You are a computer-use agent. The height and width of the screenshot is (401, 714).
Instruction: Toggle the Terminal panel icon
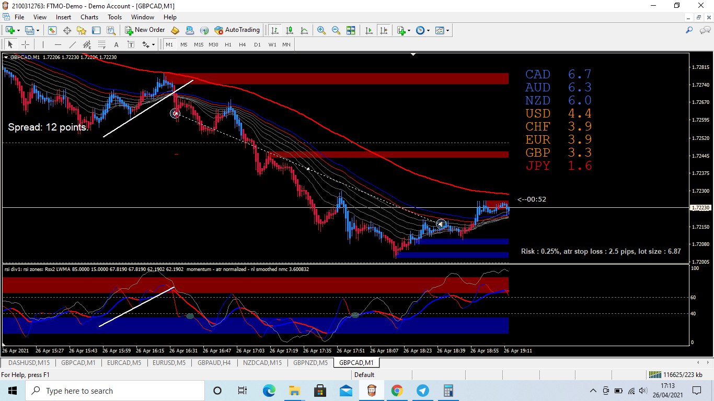[96, 30]
